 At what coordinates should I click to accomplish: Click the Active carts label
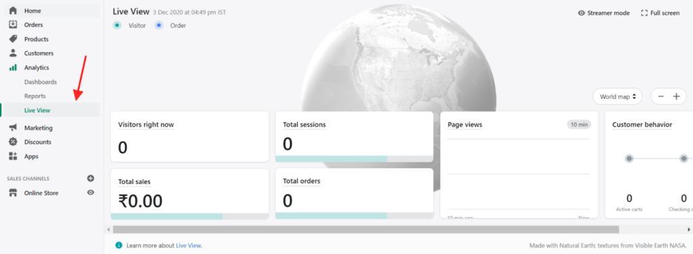pos(629,209)
